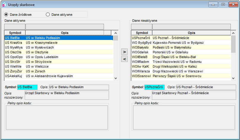Sort active list by Opis column header
The image size is (240, 140).
point(65,33)
